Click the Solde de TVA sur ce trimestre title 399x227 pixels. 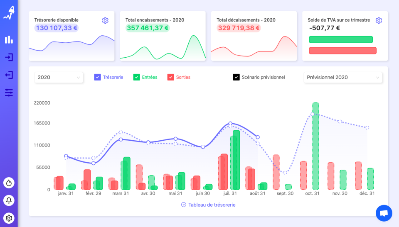(339, 20)
